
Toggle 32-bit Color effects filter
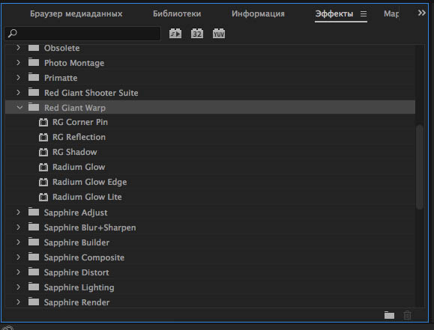pyautogui.click(x=197, y=34)
